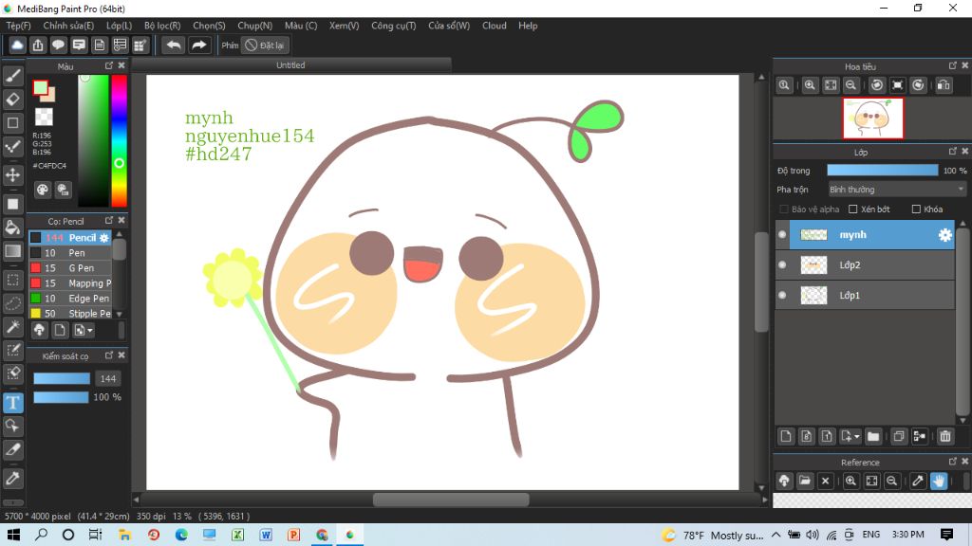The width and height of the screenshot is (972, 546).
Task: Duplicate the current layer
Action: [x=899, y=436]
